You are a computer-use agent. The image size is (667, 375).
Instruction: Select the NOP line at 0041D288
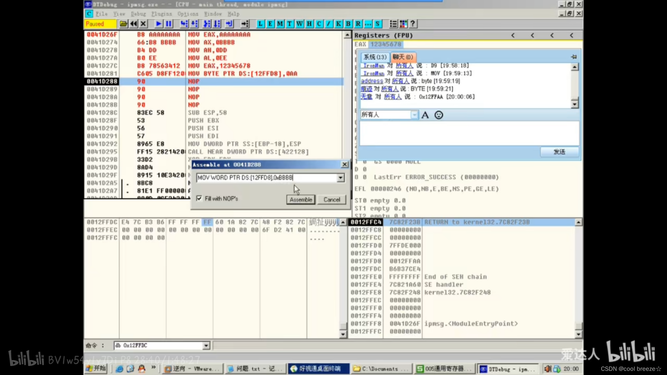coord(214,81)
